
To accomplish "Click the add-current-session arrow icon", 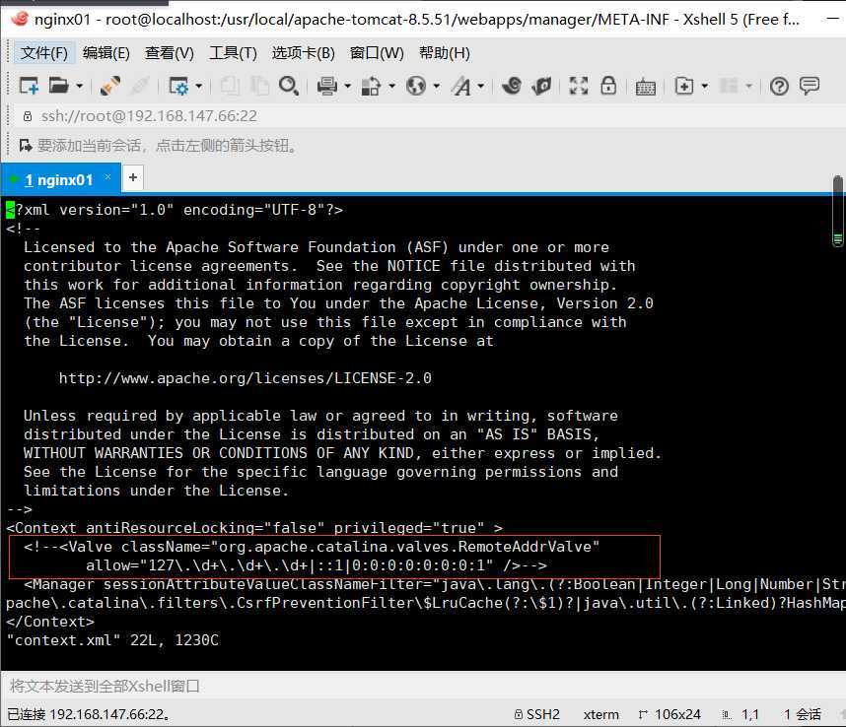I will (x=26, y=146).
